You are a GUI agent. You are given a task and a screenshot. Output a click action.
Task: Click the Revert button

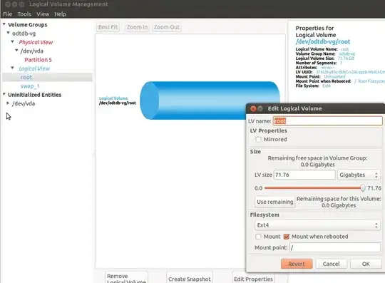point(297,264)
